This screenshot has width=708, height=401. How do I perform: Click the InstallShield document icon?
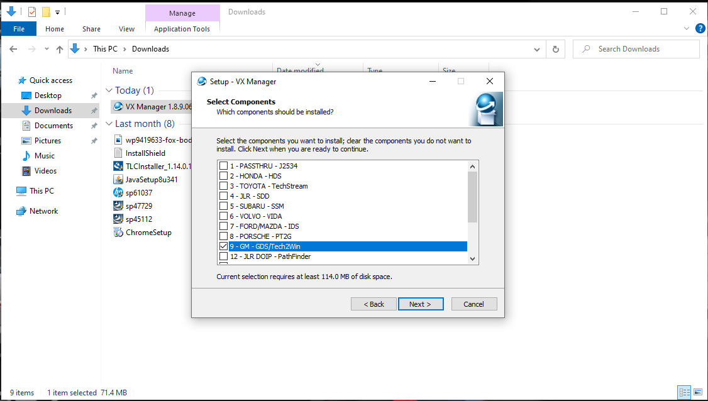pyautogui.click(x=118, y=153)
